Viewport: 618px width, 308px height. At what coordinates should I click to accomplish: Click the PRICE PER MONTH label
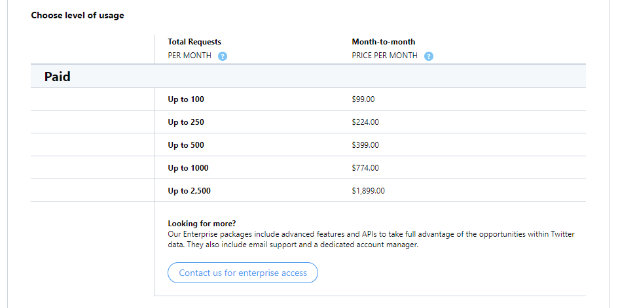click(x=384, y=56)
